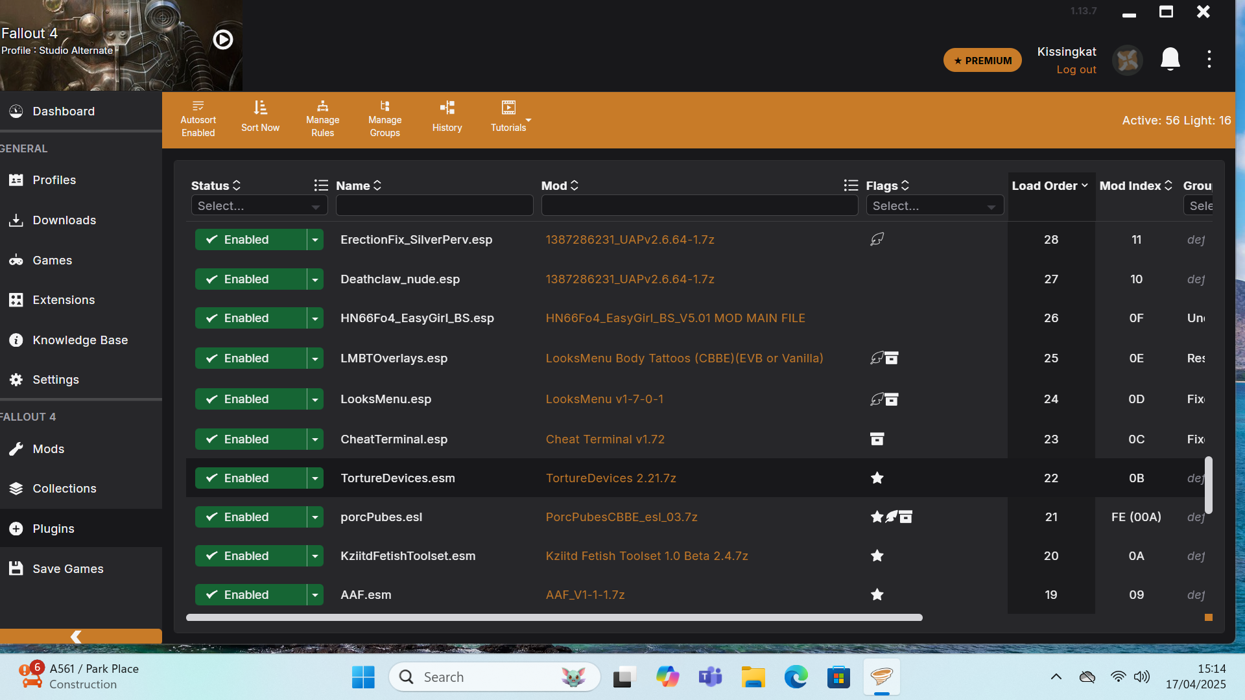Viewport: 1245px width, 700px height.
Task: Toggle Enabled status for ErectionFix_SilverPerv.esp
Action: click(x=250, y=240)
